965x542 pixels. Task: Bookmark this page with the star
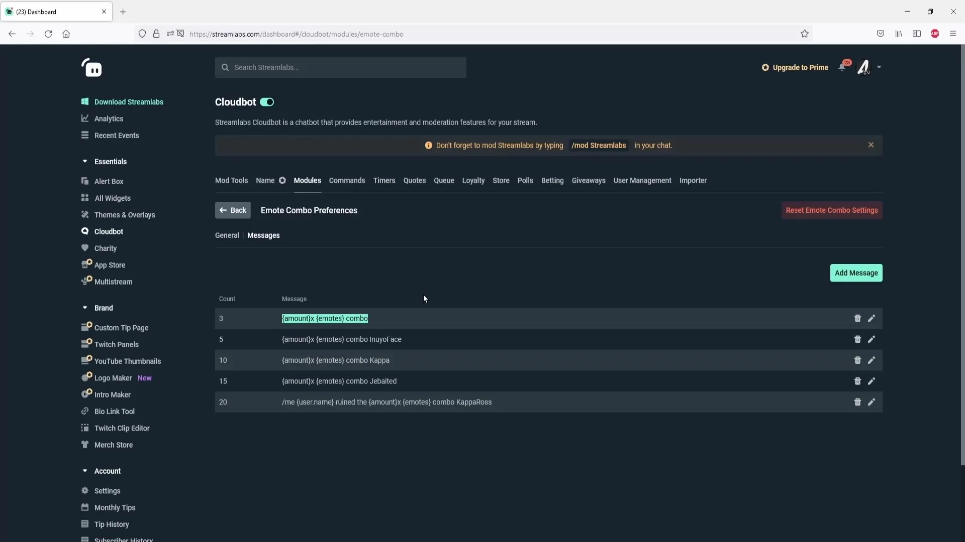click(805, 34)
